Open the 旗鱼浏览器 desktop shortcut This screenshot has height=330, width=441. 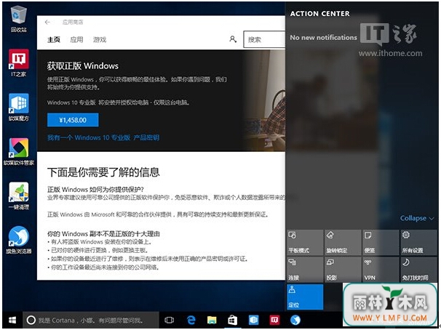tap(19, 240)
